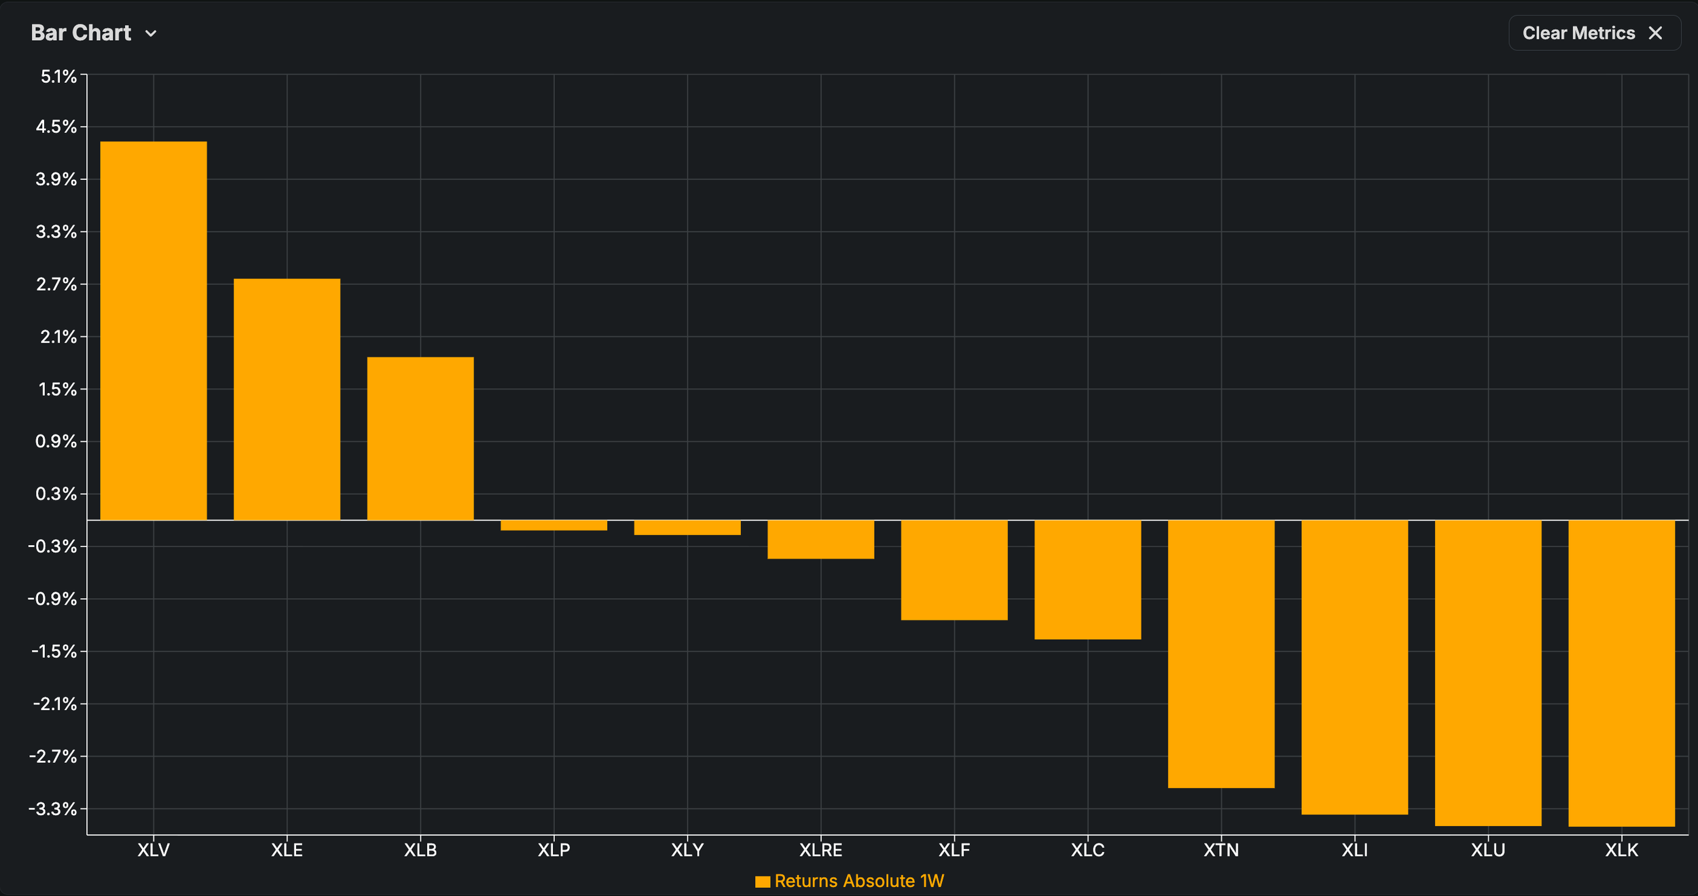Screen dimensions: 1698x896
Task: Click the Clear Metrics button
Action: click(x=1594, y=33)
